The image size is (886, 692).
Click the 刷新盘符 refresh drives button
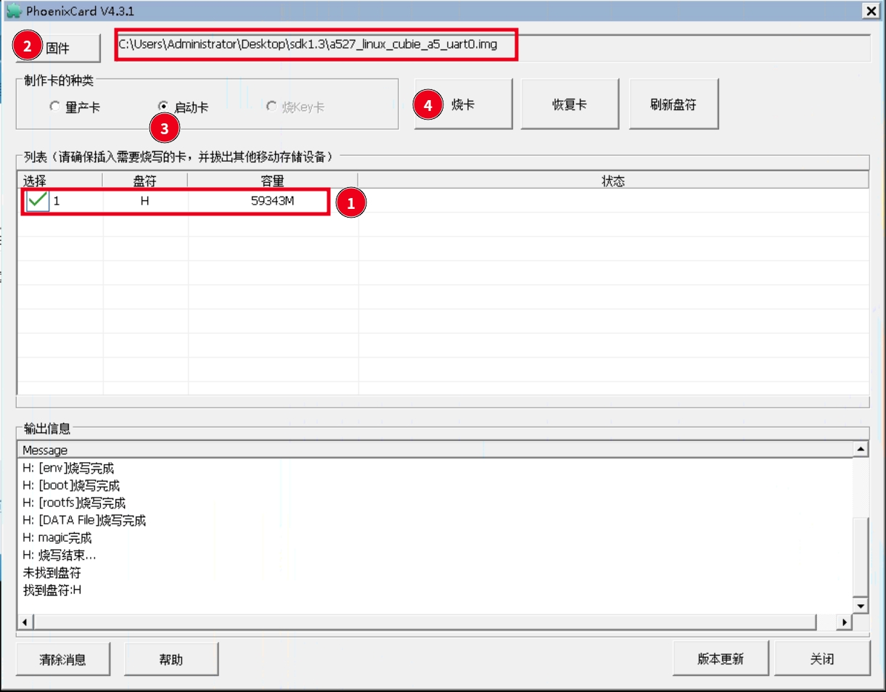673,104
